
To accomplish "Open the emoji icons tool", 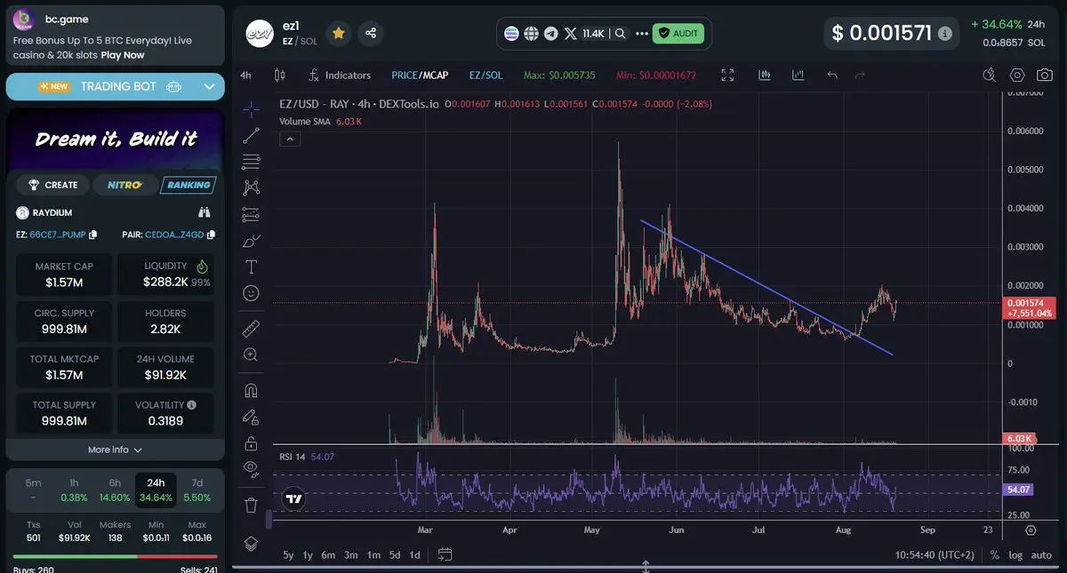I will click(x=251, y=292).
